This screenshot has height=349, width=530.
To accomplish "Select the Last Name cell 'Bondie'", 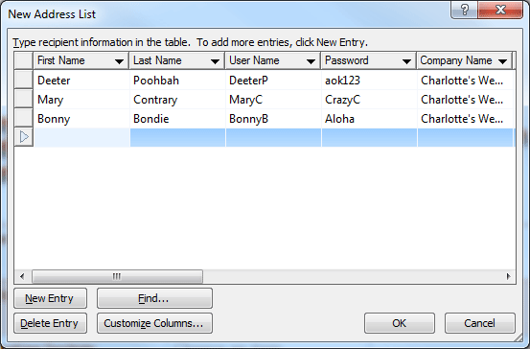I will [x=177, y=119].
